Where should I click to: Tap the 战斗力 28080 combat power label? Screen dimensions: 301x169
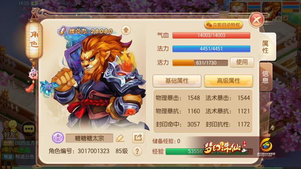[86, 31]
